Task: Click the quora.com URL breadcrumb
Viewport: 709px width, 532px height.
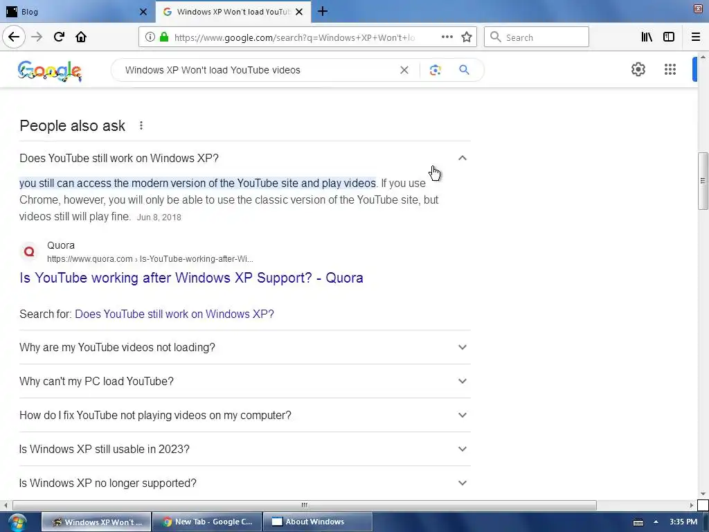Action: point(150,259)
